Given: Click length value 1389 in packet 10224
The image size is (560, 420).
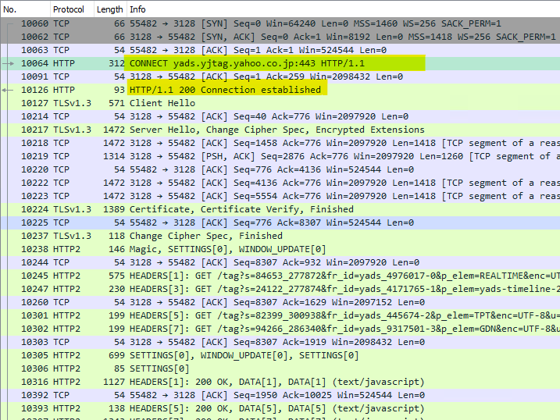Looking at the screenshot, I should pyautogui.click(x=114, y=209).
